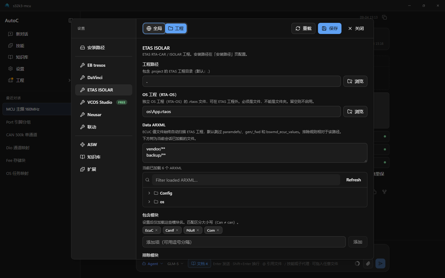The image size is (445, 278).
Task: Click the paperclip attach file icon
Action: [368, 263]
